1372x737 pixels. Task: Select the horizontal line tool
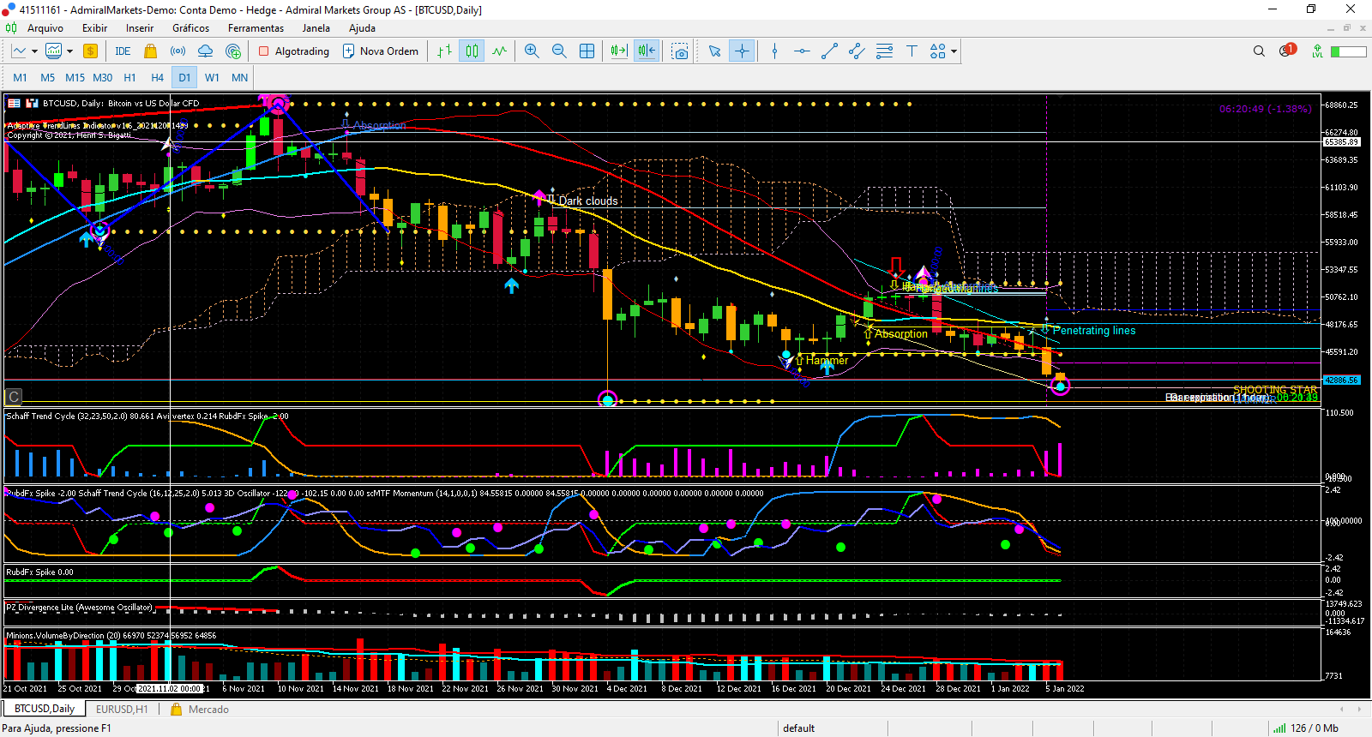click(x=802, y=51)
